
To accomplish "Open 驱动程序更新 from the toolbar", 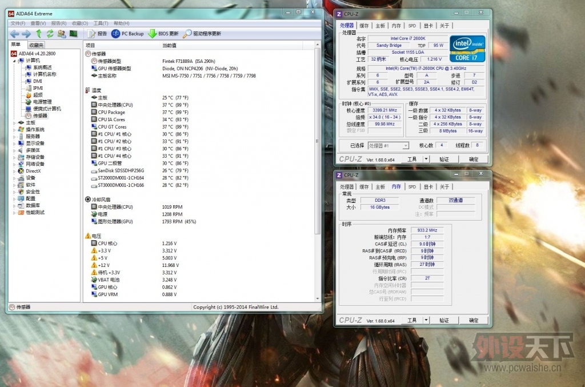I will (202, 34).
